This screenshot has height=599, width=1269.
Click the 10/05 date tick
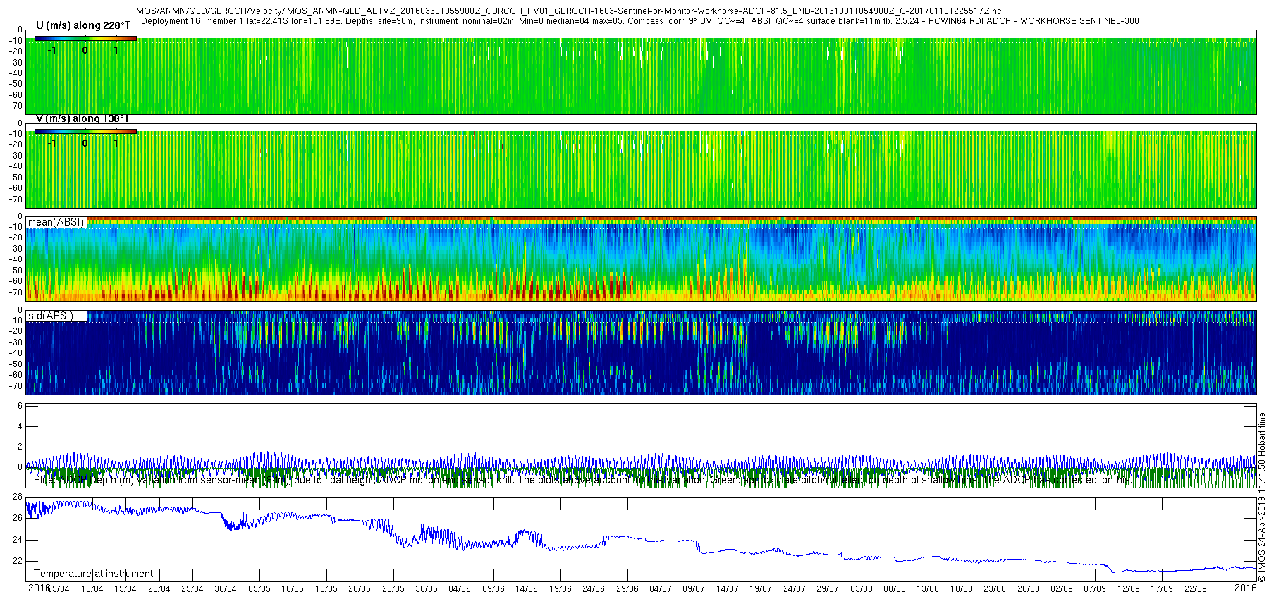(293, 589)
